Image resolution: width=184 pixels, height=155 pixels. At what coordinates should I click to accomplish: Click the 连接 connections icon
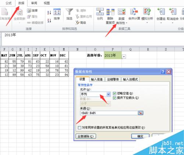(29, 10)
